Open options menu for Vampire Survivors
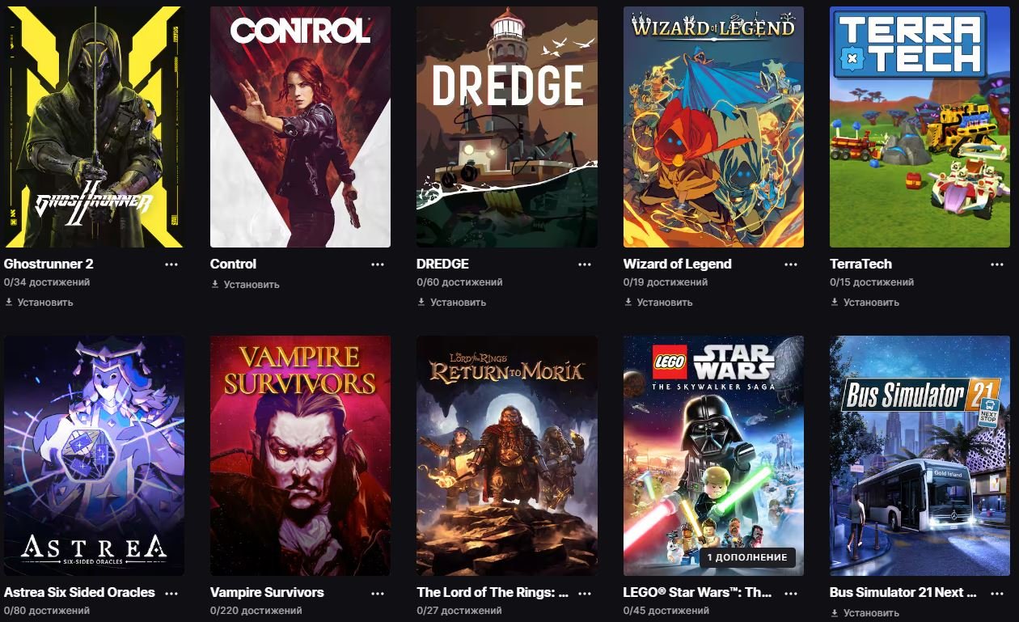 click(x=378, y=593)
